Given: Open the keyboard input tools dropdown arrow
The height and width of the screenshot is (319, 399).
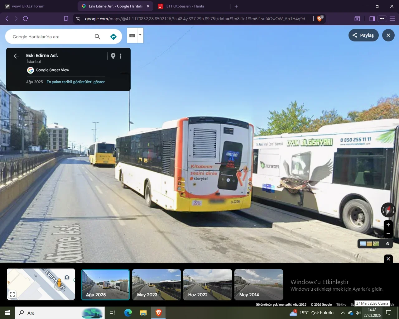Looking at the screenshot, I should pos(140,35).
